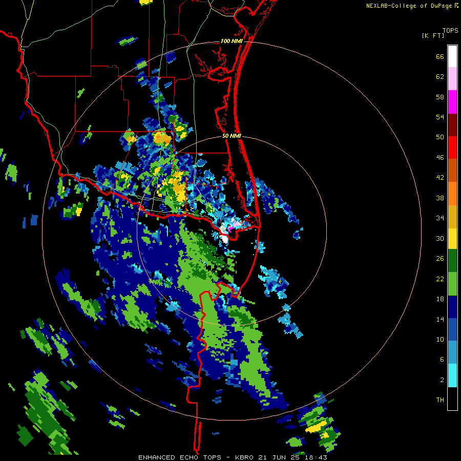
Task: Click the [K FT] units label
Action: click(x=433, y=35)
